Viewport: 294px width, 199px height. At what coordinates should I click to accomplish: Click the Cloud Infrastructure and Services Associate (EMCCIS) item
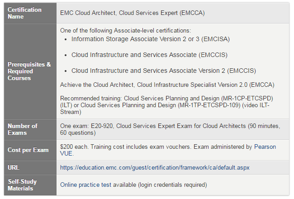[x=149, y=55]
